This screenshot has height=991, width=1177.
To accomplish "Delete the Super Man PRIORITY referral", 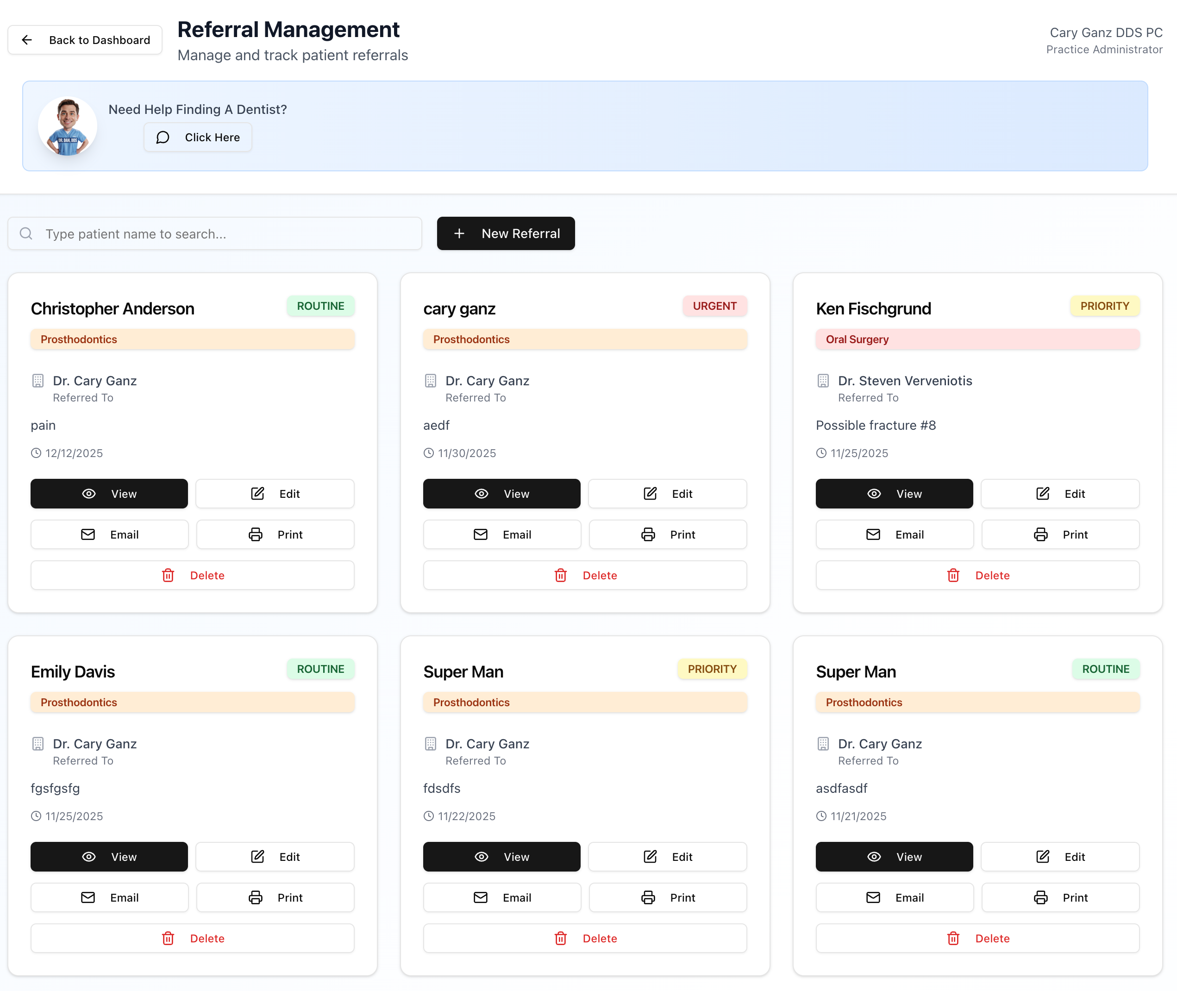I will (585, 938).
